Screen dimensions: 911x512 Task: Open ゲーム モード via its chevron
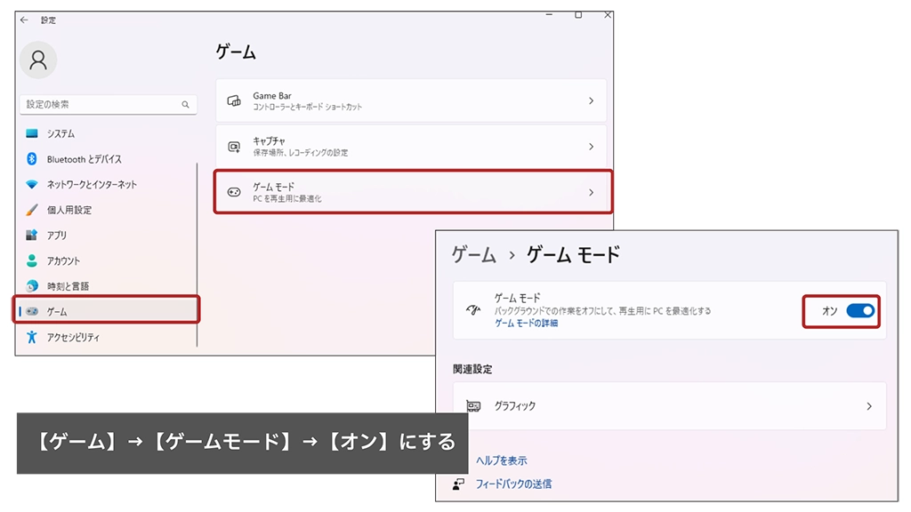point(591,192)
